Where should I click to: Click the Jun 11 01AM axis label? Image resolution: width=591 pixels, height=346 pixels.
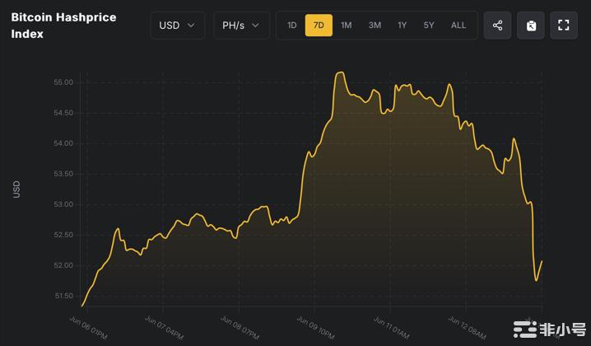point(392,328)
